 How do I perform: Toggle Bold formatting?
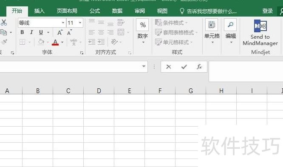click(x=22, y=32)
